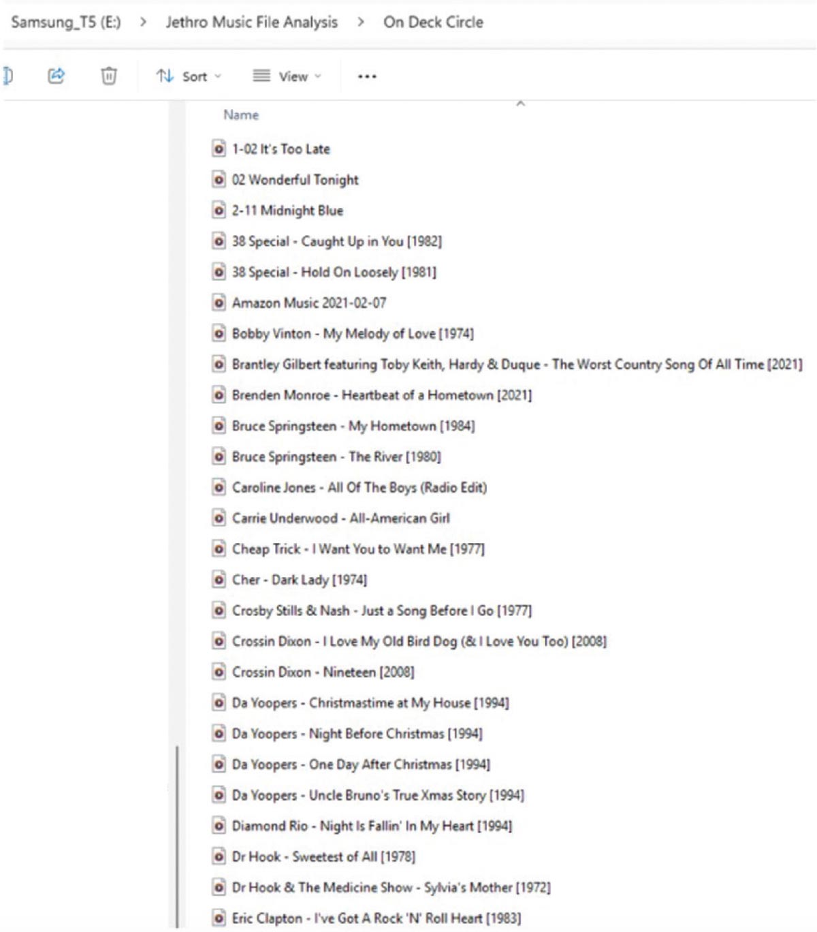This screenshot has height=932, width=817.
Task: Click the Share toolbar icon
Action: (57, 76)
